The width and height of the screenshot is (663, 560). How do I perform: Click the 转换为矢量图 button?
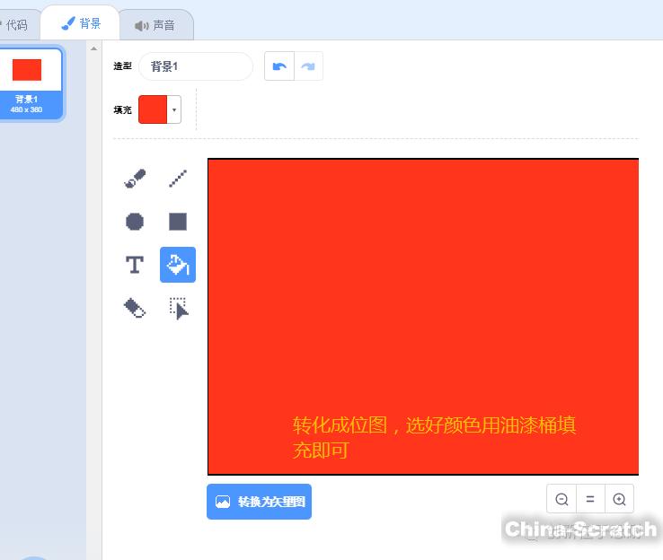[259, 502]
